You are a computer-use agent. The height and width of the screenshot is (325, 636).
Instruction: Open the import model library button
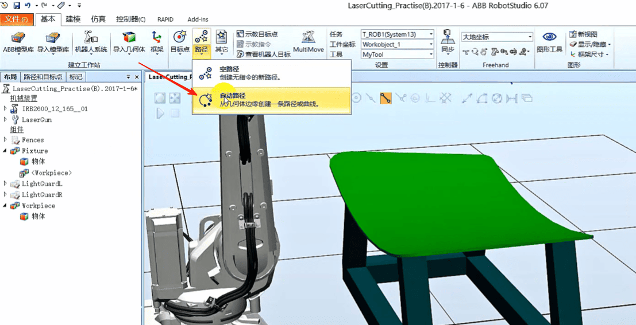click(x=53, y=42)
